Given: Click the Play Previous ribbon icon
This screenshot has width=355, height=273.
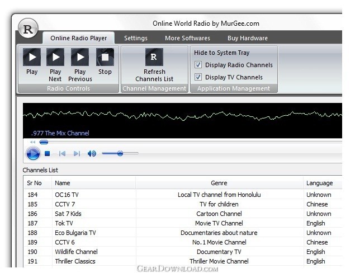Looking at the screenshot, I should coord(80,57).
